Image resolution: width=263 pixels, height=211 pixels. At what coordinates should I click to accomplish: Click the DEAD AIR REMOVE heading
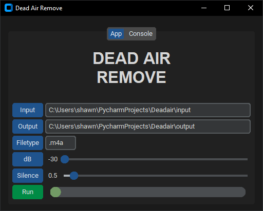pos(131,68)
